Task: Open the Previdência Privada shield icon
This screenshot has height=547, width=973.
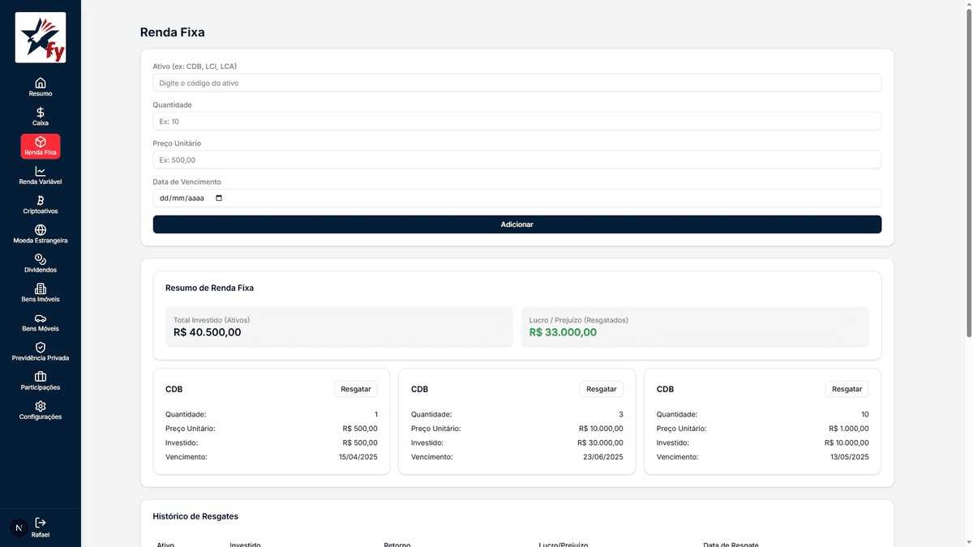Action: [41, 348]
